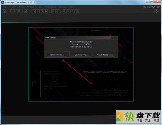Save the project with toolbar icon

click(x=19, y=11)
